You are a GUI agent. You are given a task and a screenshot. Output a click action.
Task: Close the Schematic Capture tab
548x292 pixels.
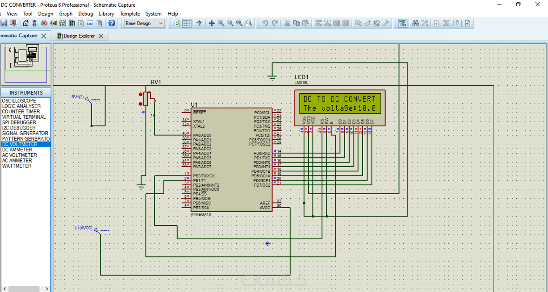44,36
